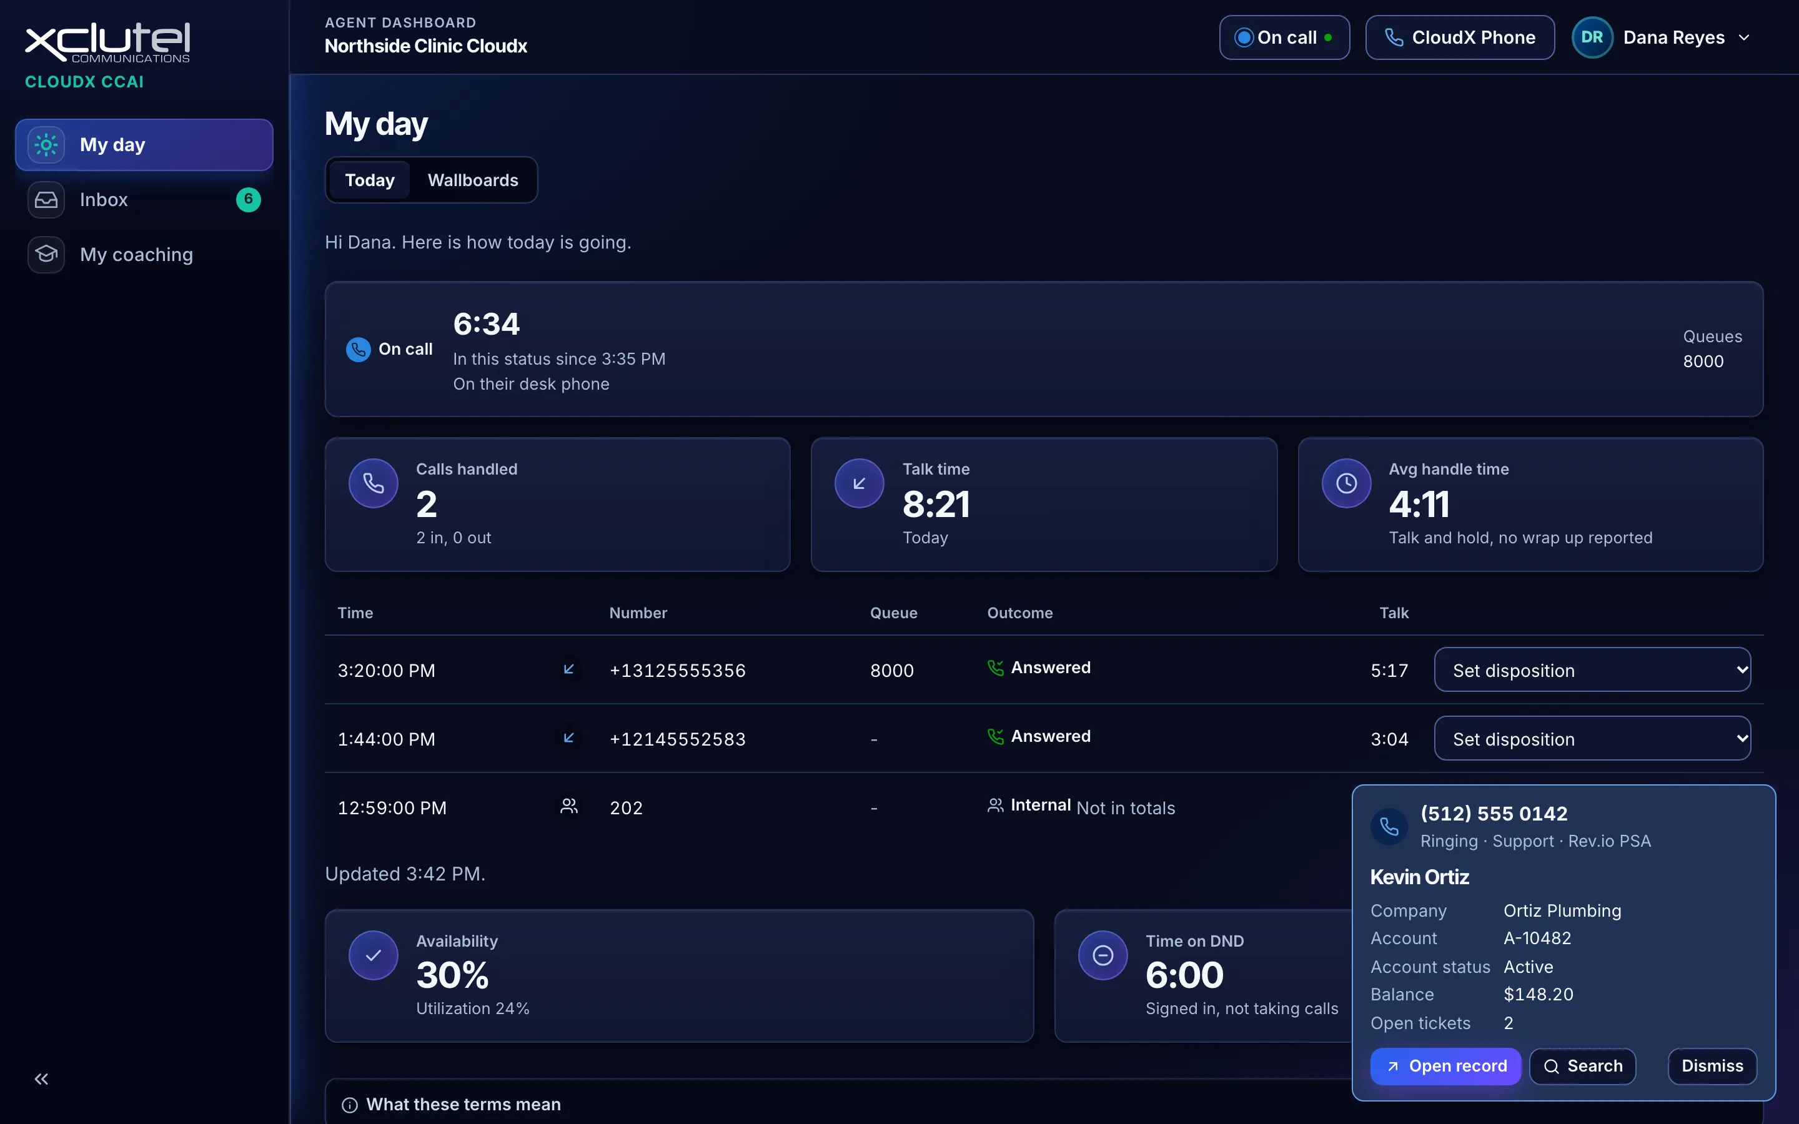Click the info icon by What these terms mean

tap(349, 1105)
